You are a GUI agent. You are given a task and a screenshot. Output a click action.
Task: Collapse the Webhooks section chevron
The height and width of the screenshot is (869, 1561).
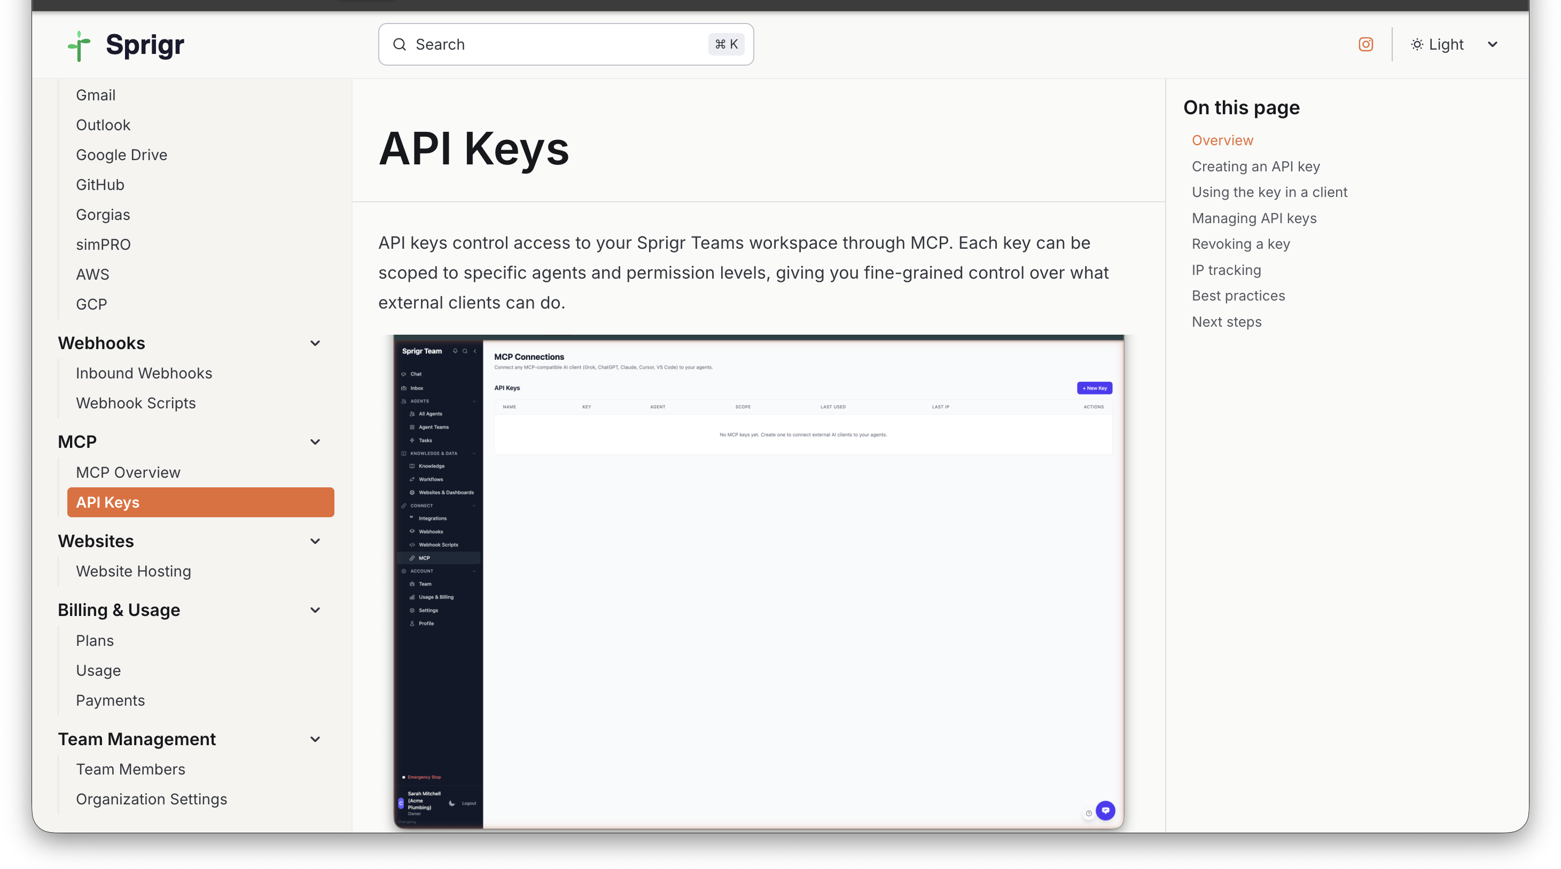[x=315, y=343]
